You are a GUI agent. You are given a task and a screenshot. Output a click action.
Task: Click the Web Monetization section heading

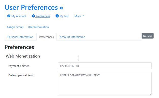[x=23, y=56]
